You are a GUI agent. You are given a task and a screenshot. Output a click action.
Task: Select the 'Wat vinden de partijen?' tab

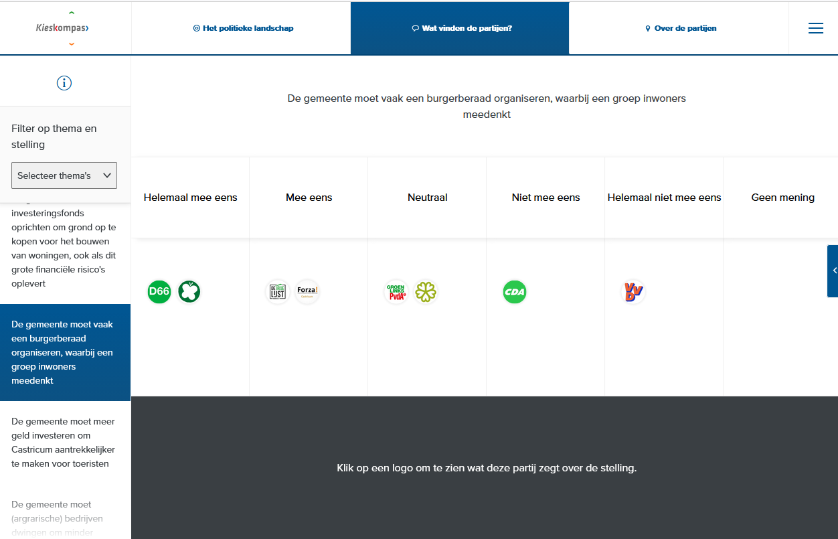point(461,28)
